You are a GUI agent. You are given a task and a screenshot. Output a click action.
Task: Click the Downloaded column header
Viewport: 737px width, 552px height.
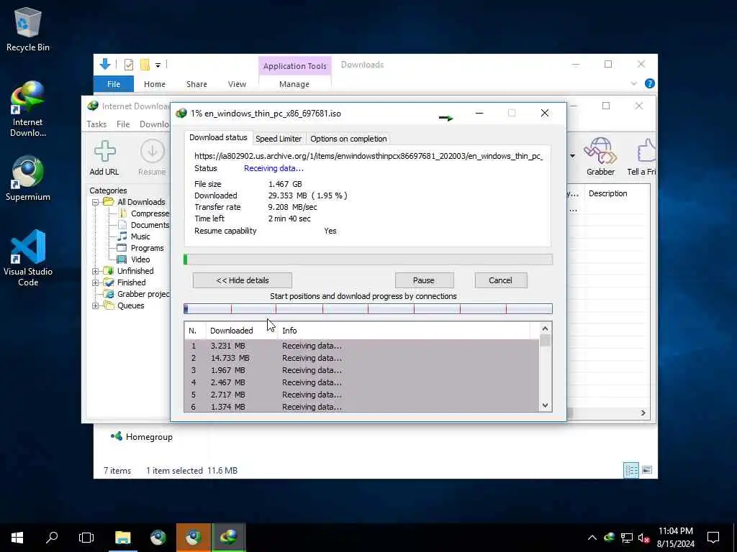point(241,331)
